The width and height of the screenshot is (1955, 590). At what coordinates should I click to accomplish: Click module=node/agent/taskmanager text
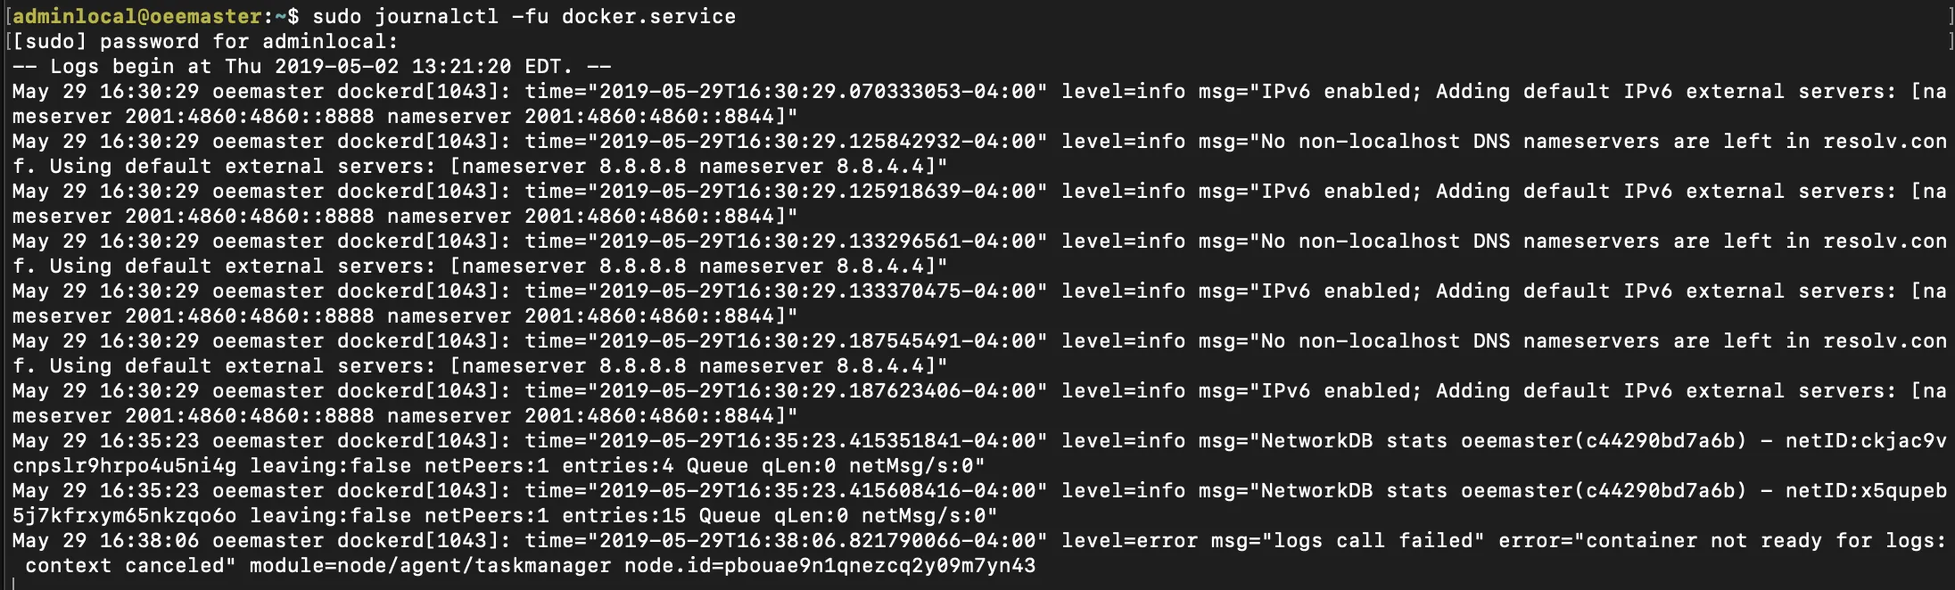430,565
